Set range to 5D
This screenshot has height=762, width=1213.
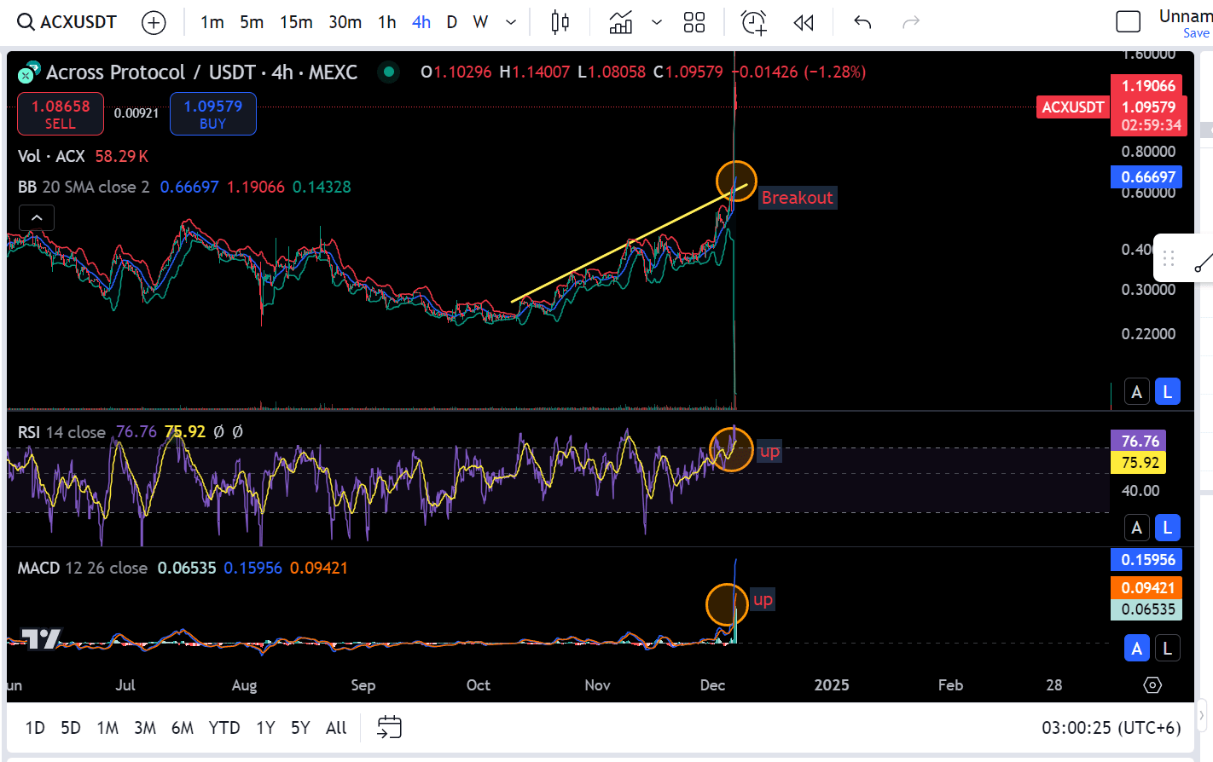[x=71, y=728]
